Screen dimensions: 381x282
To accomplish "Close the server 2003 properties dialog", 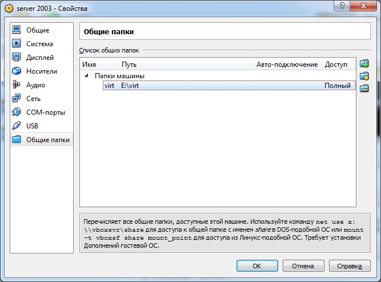I will pyautogui.click(x=363, y=6).
